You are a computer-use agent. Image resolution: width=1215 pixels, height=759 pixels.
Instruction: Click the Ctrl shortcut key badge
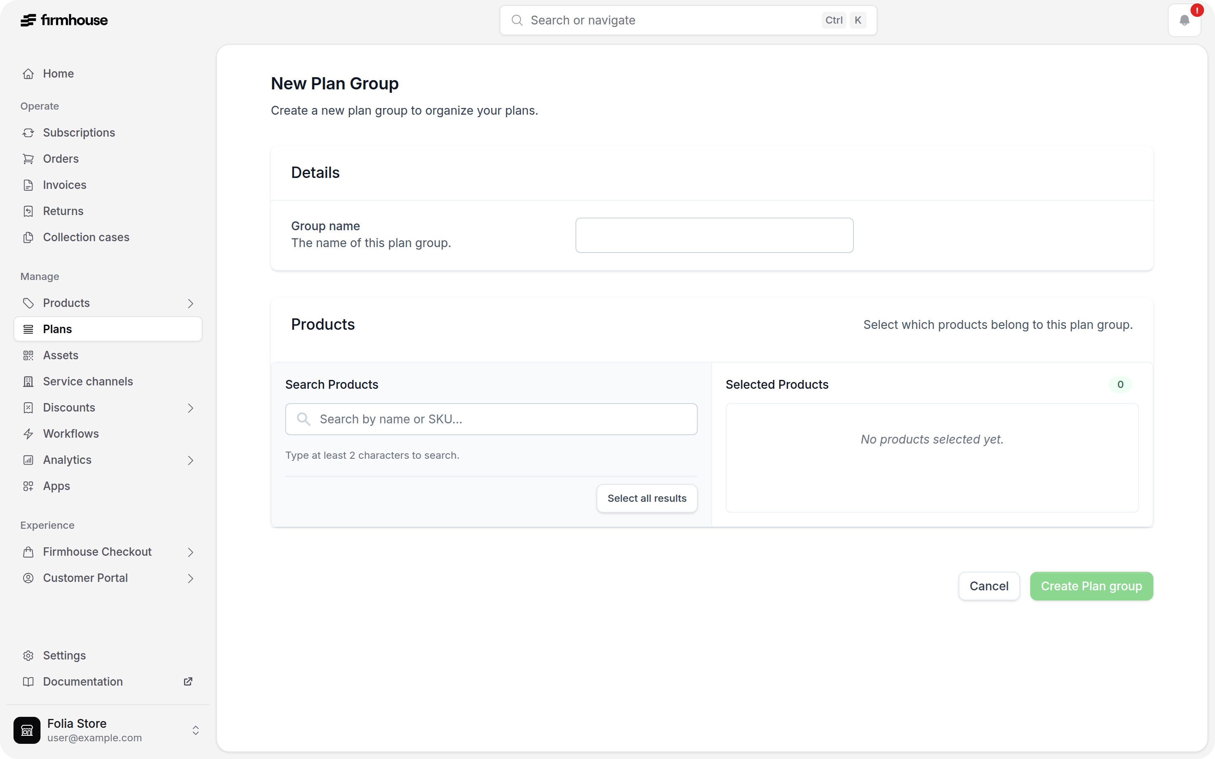(x=834, y=20)
